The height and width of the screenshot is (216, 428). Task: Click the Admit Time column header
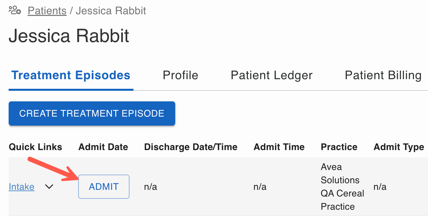279,147
